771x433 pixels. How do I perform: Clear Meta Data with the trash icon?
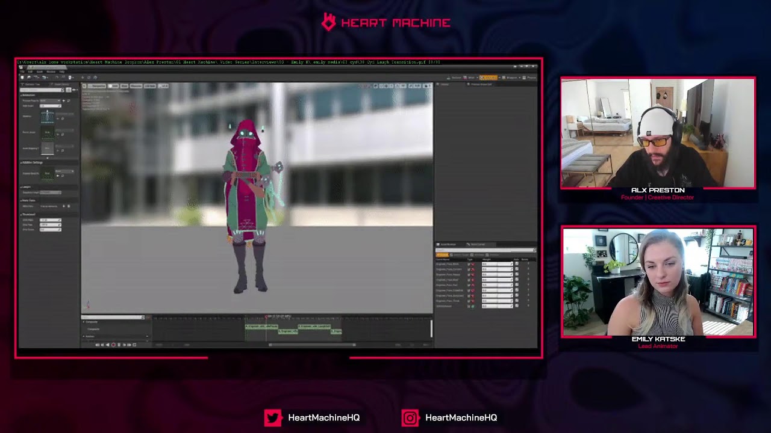[69, 206]
